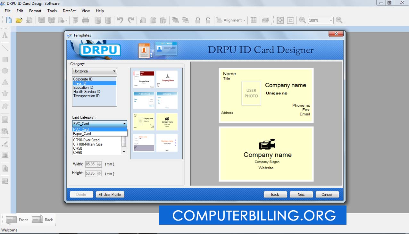Select Education ID in the category list
The height and width of the screenshot is (234, 409).
coord(94,88)
